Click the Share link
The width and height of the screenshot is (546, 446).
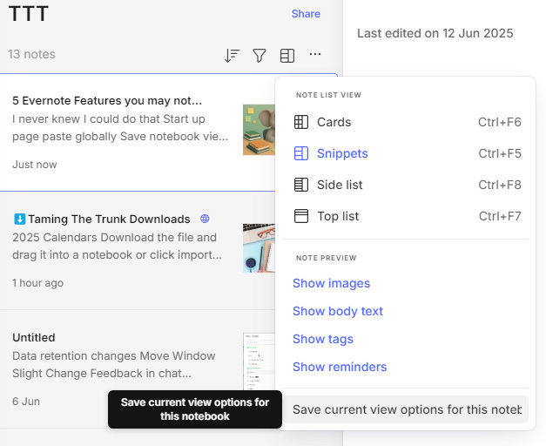(x=306, y=14)
